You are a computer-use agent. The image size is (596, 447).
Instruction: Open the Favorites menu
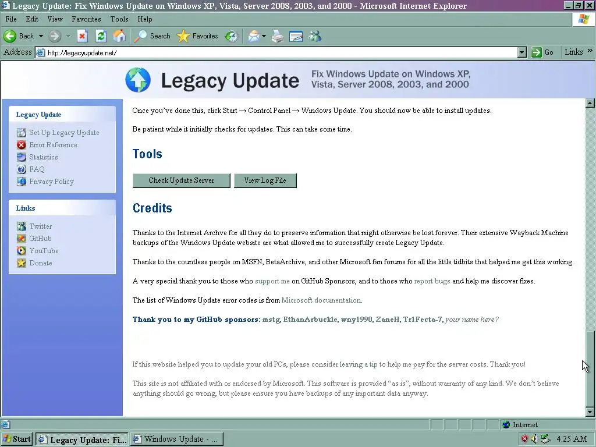(86, 19)
